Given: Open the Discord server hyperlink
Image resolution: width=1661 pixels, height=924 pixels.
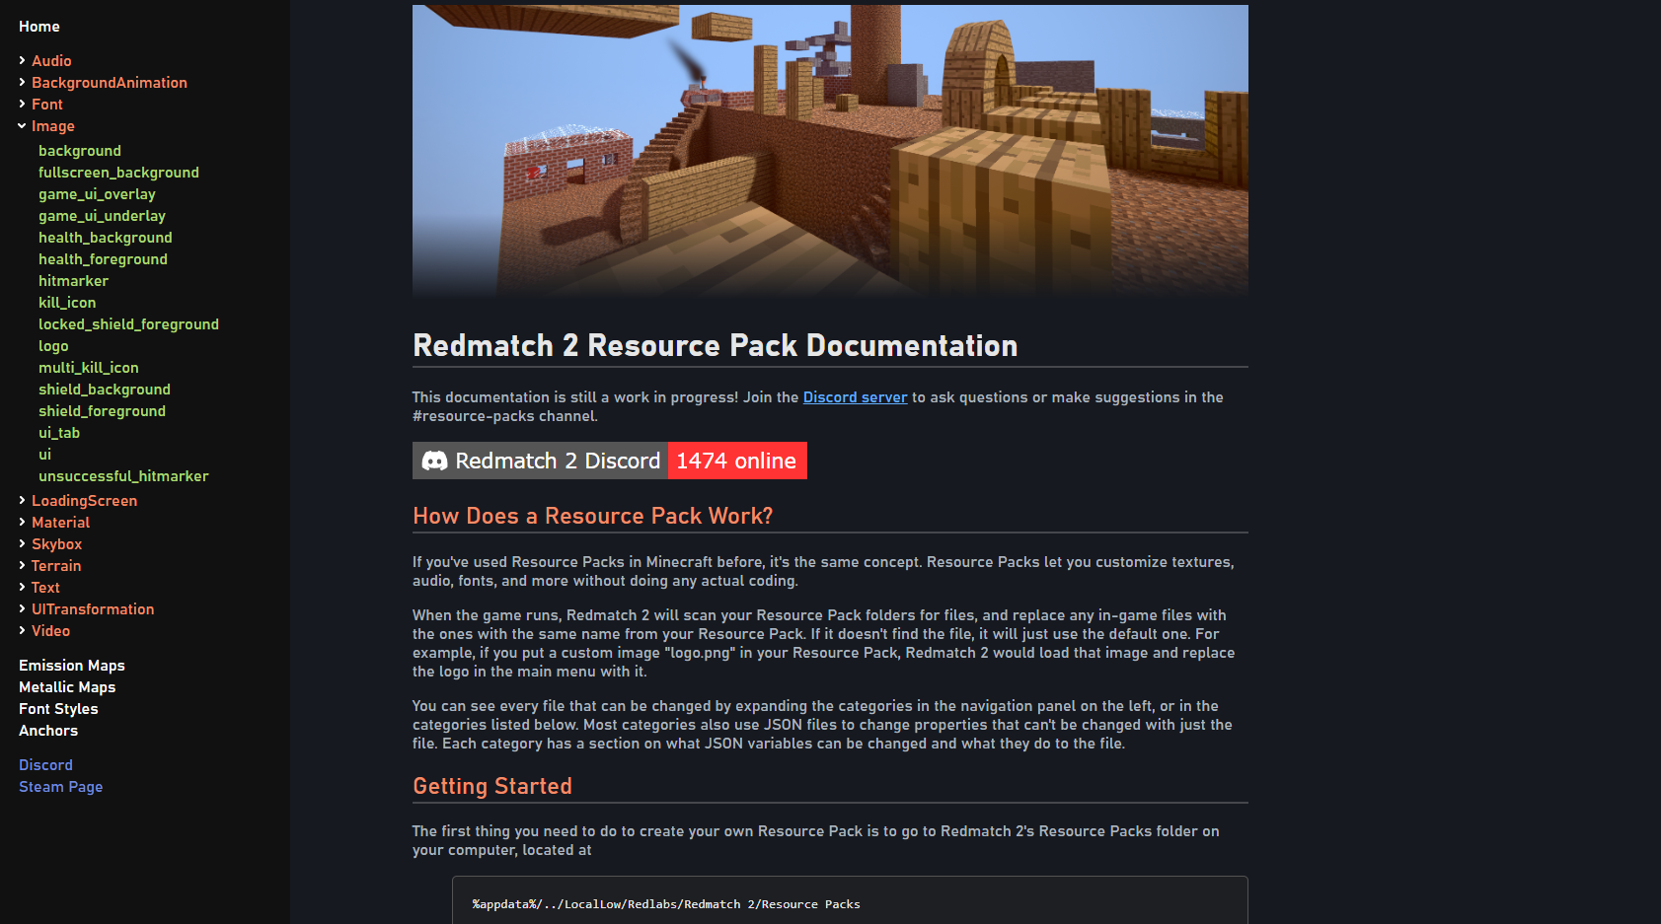Looking at the screenshot, I should [855, 397].
